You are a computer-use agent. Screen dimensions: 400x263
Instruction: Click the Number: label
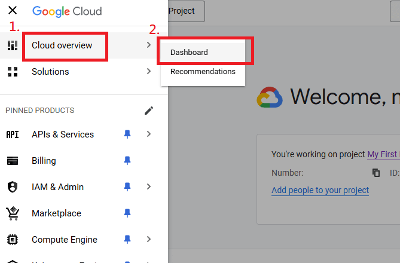287,173
